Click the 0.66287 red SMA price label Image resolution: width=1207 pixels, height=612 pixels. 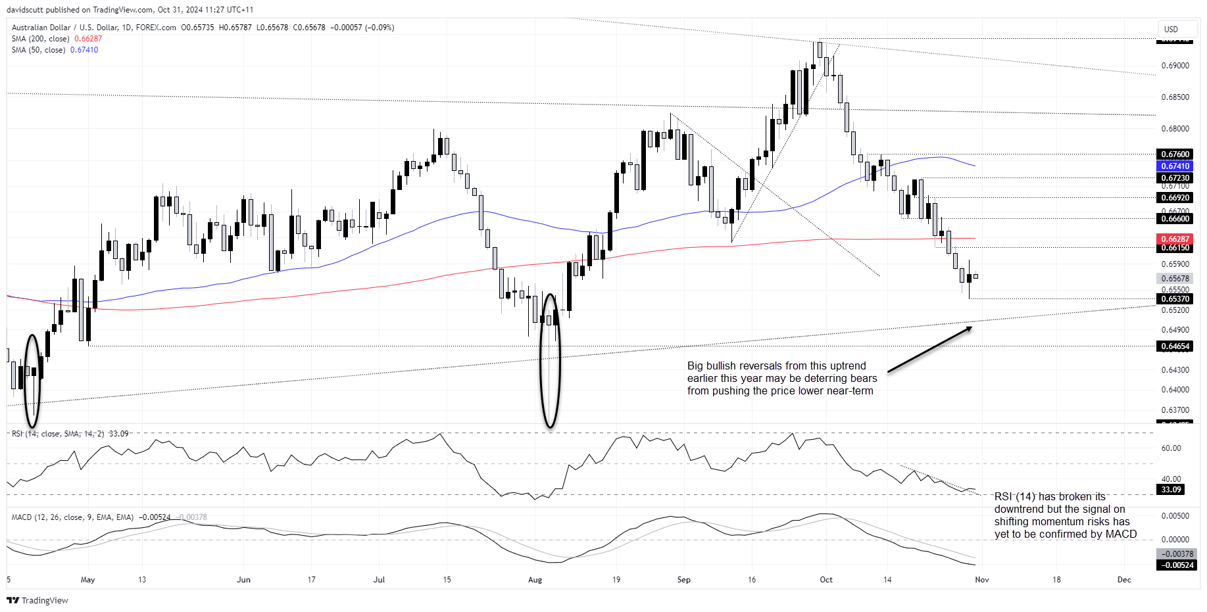click(x=1175, y=239)
